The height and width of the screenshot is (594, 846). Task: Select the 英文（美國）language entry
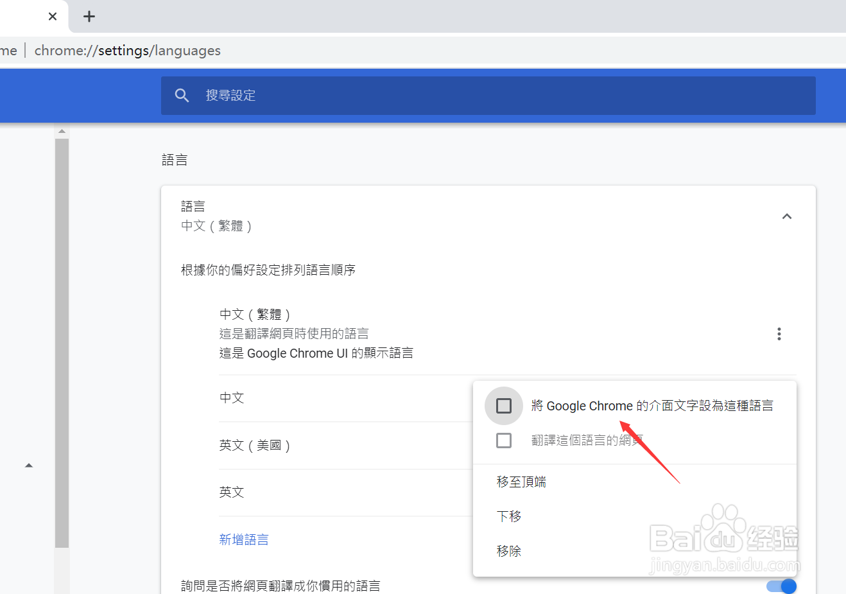point(255,445)
